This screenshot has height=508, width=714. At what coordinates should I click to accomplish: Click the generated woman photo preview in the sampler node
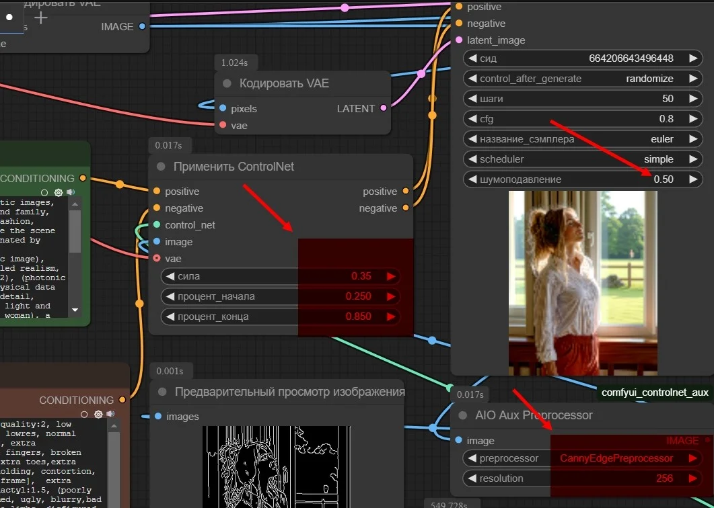[x=583, y=283]
